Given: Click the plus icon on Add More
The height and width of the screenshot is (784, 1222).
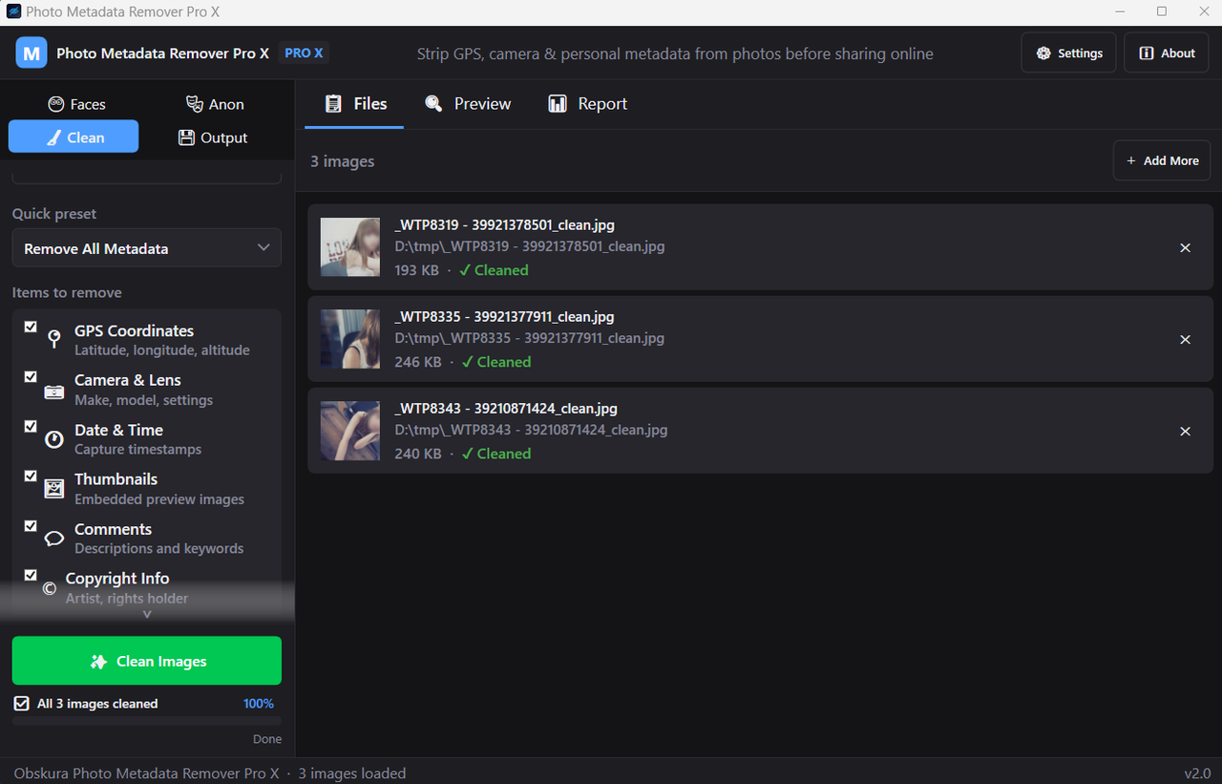Looking at the screenshot, I should [x=1131, y=160].
